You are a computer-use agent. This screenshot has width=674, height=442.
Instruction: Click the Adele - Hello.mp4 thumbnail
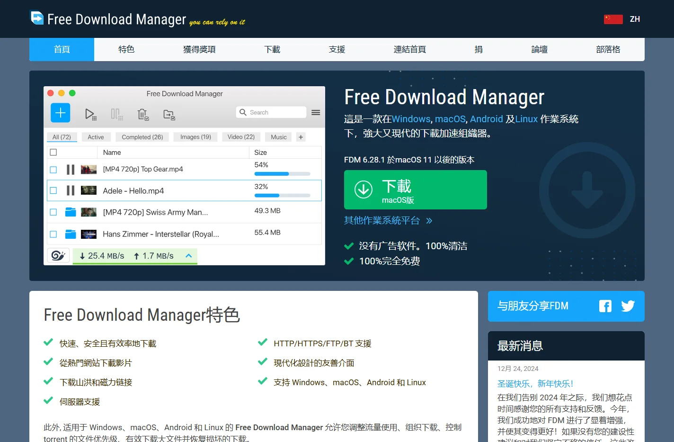(89, 190)
